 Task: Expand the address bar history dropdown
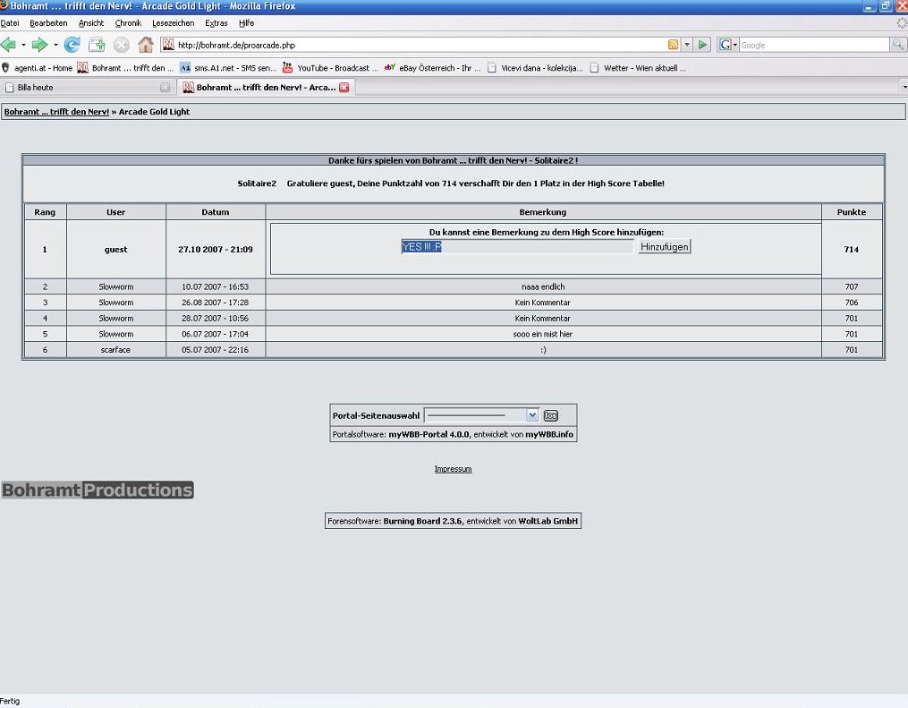[x=687, y=45]
